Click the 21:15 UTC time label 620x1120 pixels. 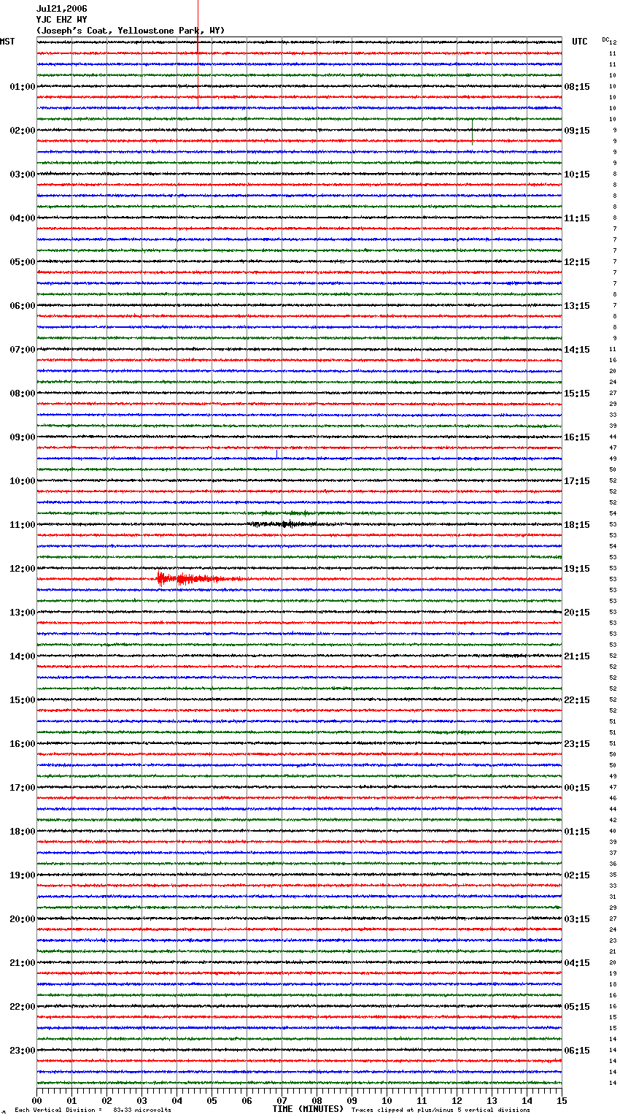pyautogui.click(x=577, y=656)
